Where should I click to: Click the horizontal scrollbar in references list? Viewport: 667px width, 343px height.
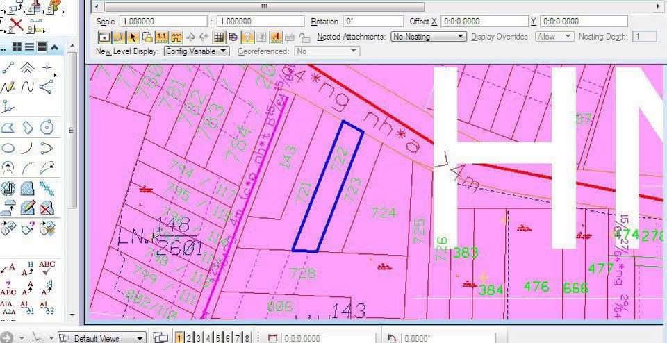pyautogui.click(x=264, y=6)
